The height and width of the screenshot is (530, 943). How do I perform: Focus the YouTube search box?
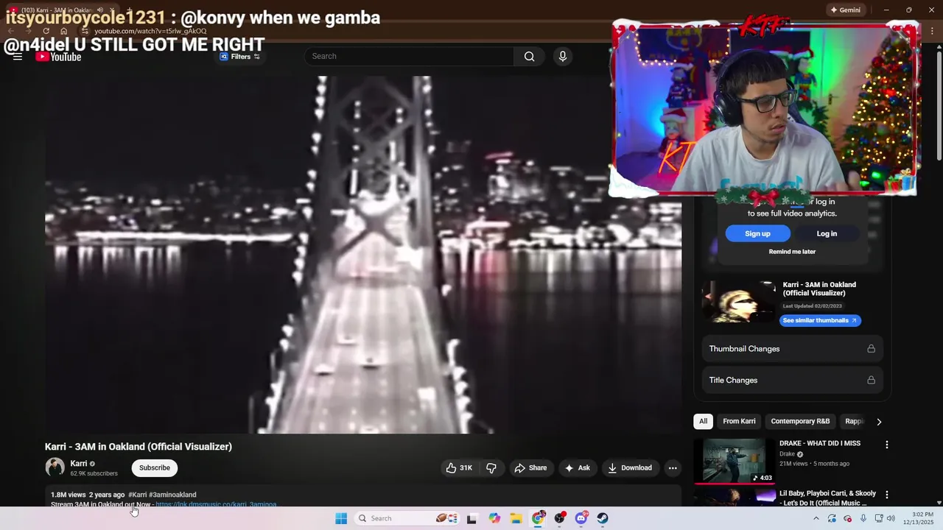pyautogui.click(x=409, y=56)
